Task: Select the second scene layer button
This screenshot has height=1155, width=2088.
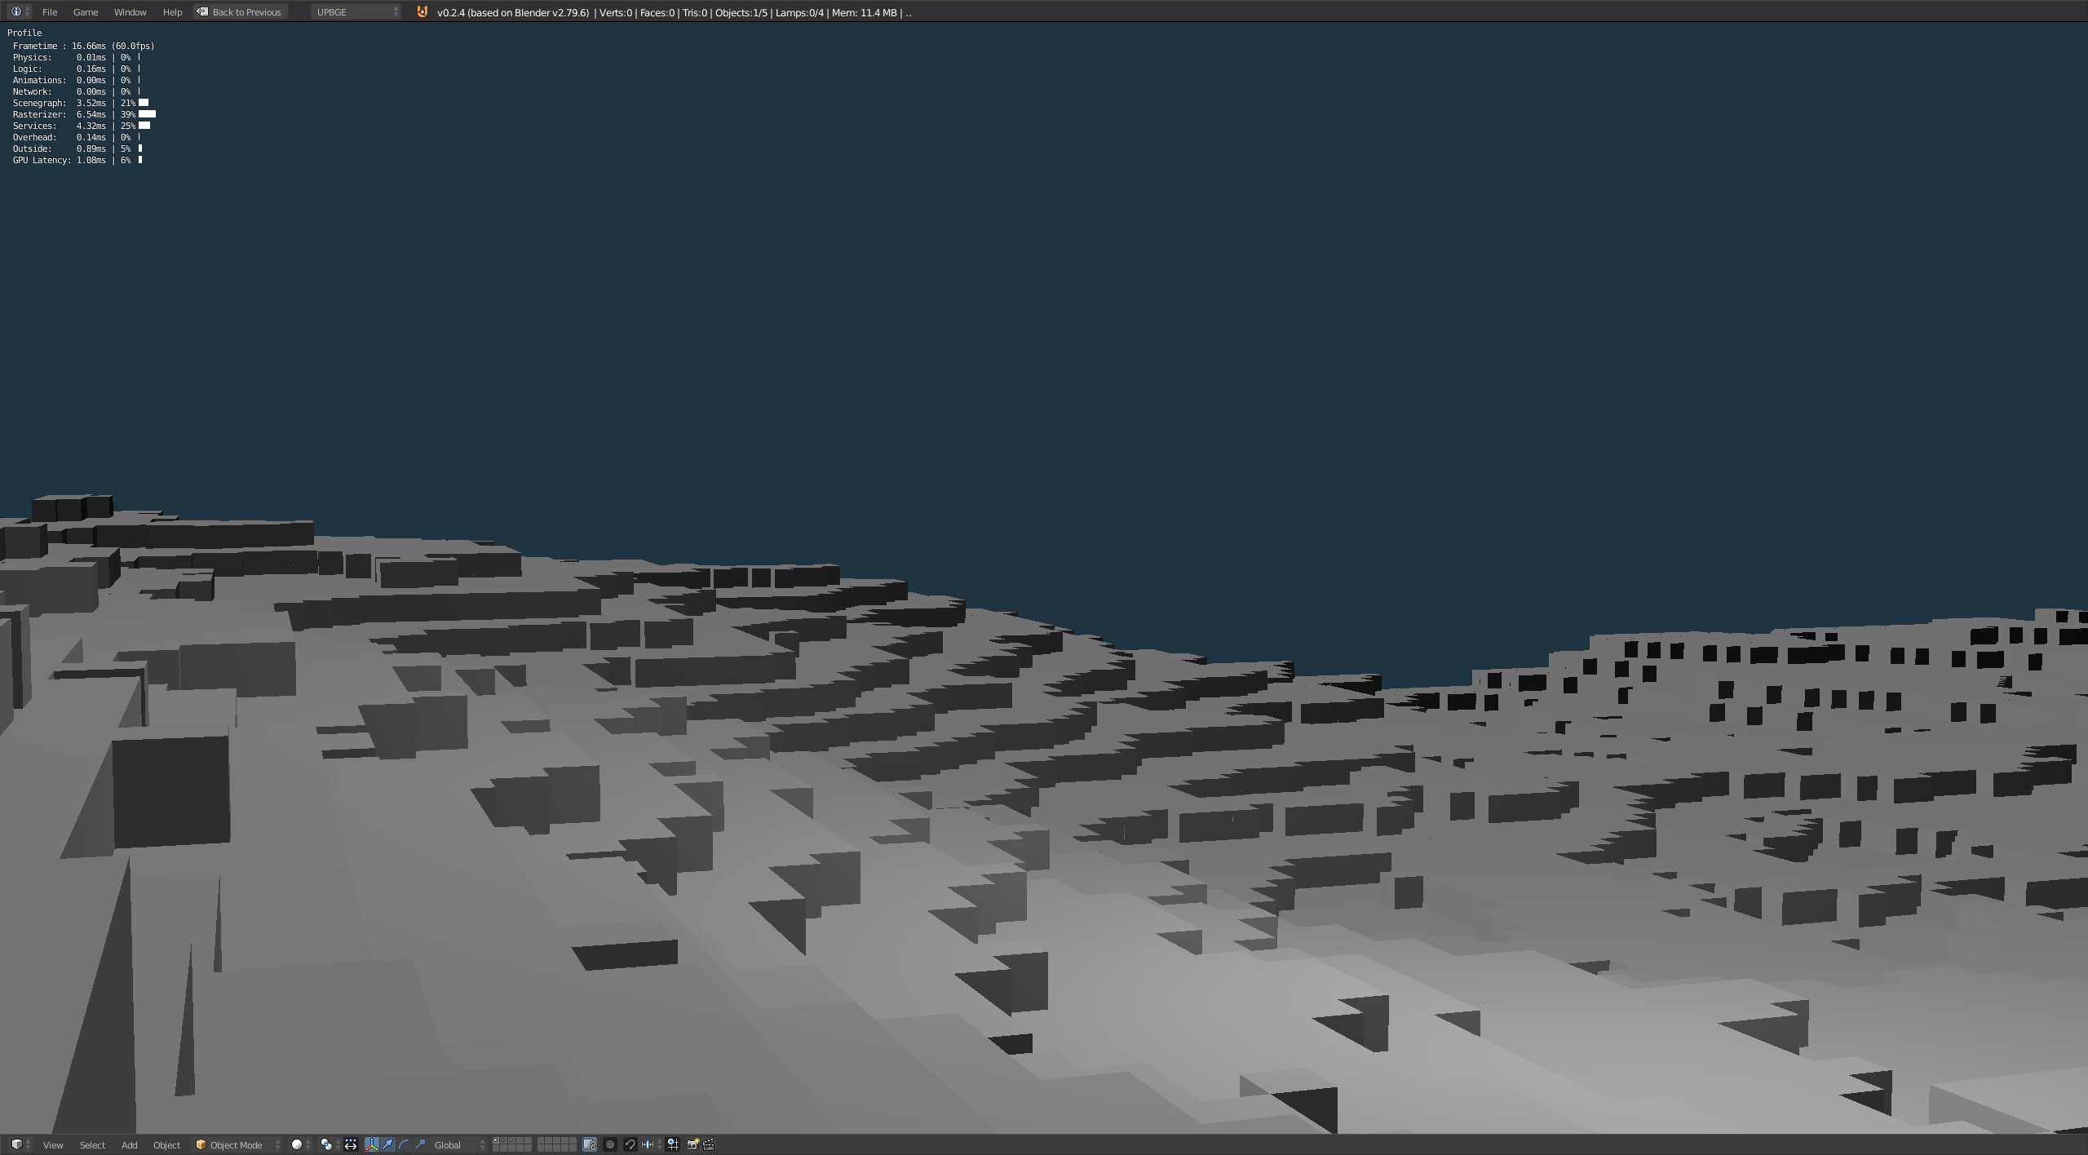Action: (504, 1141)
